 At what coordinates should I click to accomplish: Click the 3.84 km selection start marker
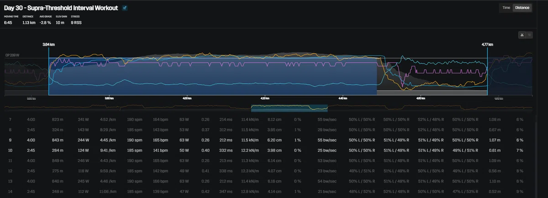pyautogui.click(x=48, y=44)
